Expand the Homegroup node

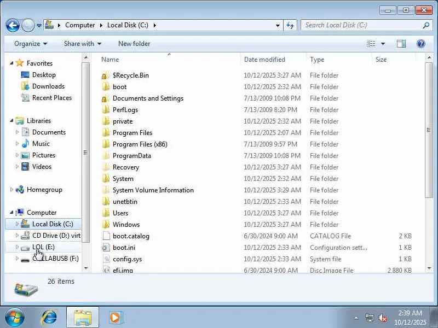tap(11, 190)
